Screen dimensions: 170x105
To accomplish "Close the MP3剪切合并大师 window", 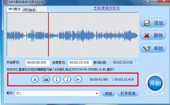I will tap(164, 1).
